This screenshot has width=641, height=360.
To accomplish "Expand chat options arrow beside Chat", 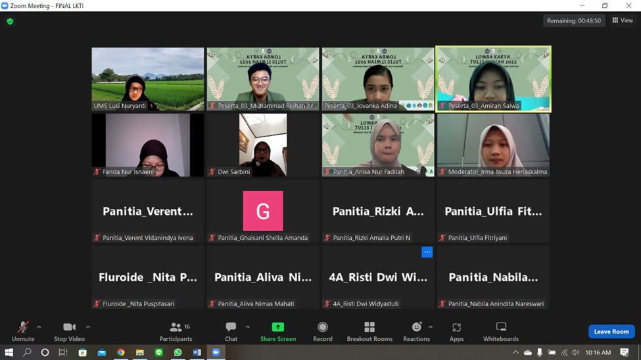I will click(x=248, y=327).
